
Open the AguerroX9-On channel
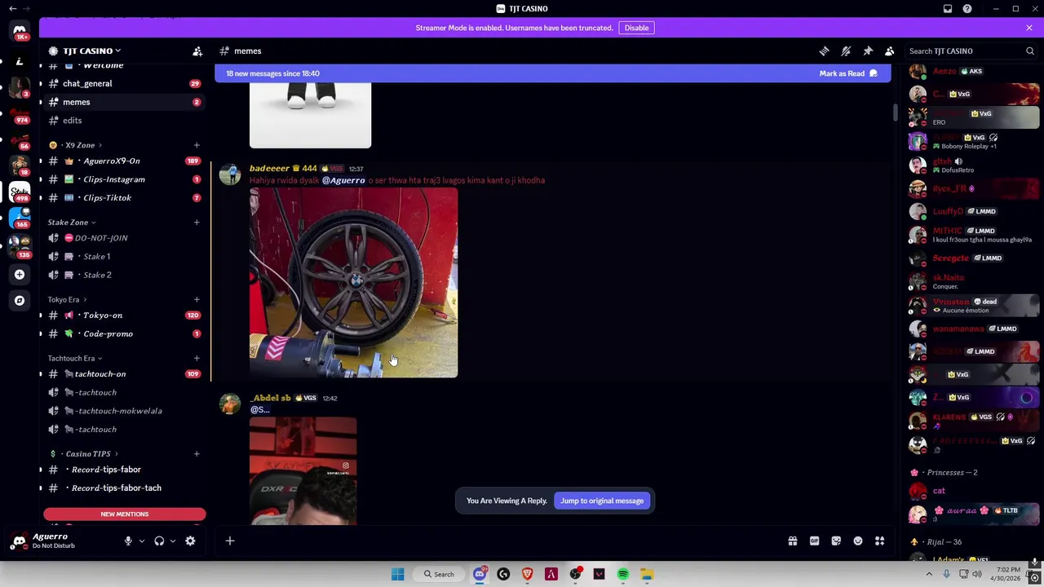tap(124, 161)
